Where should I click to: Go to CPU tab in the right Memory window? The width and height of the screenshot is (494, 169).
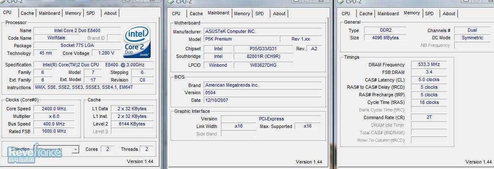point(345,14)
